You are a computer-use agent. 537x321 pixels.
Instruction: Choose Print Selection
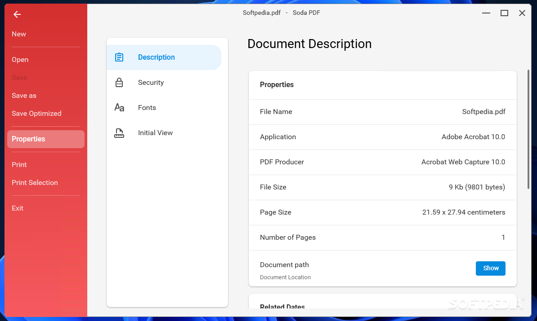tap(35, 183)
